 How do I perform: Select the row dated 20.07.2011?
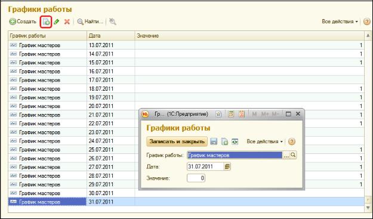tap(186, 106)
